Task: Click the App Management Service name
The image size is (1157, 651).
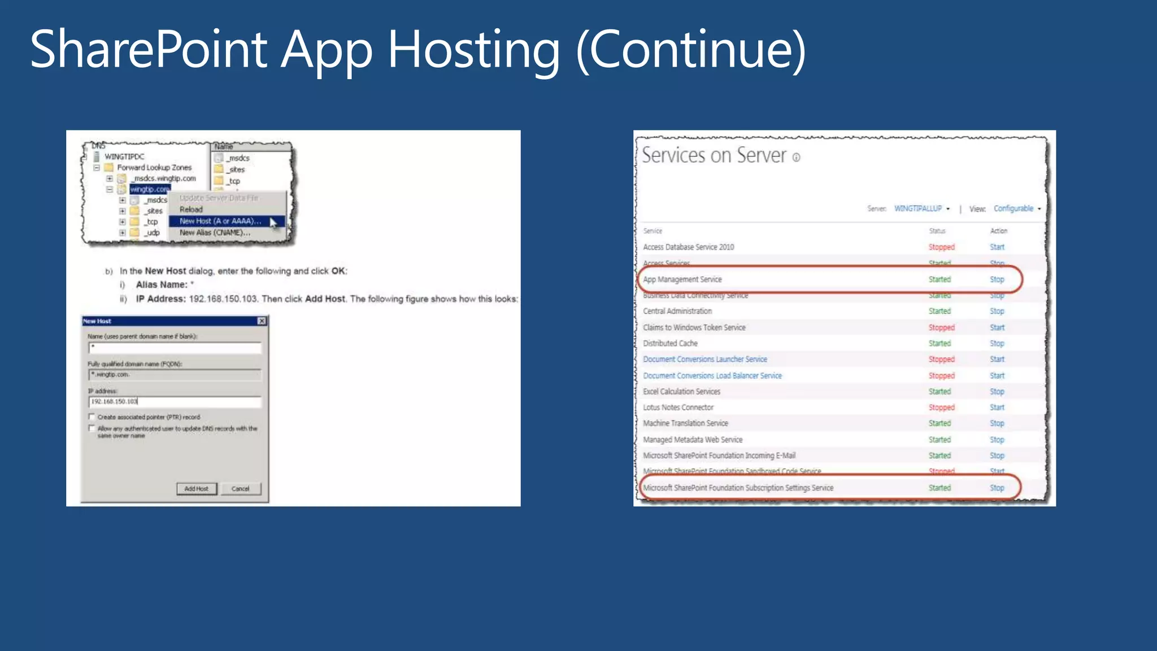Action: tap(682, 279)
